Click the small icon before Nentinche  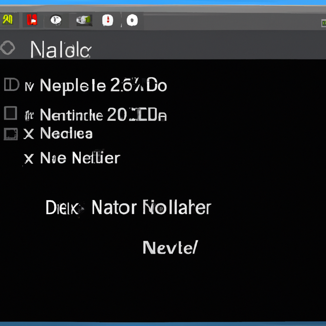tap(29, 115)
